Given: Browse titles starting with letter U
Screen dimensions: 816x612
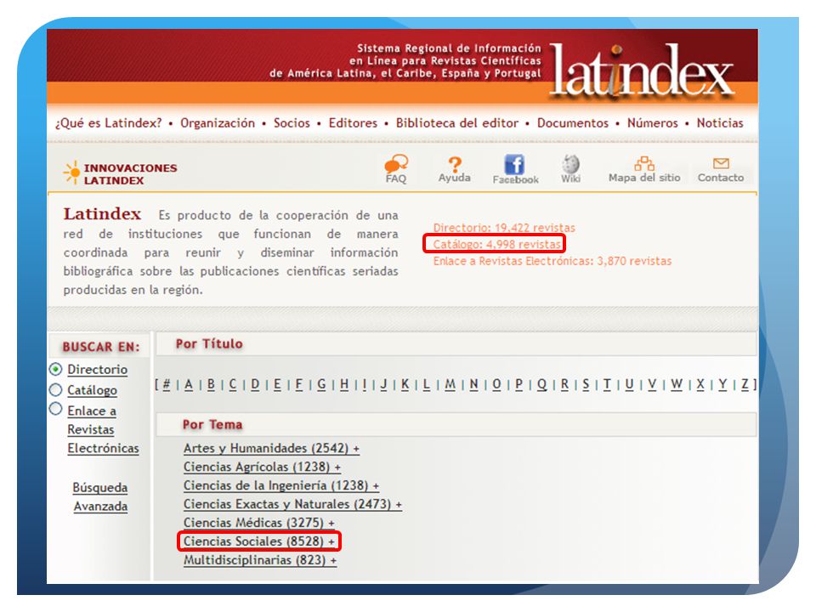Looking at the screenshot, I should (x=629, y=384).
